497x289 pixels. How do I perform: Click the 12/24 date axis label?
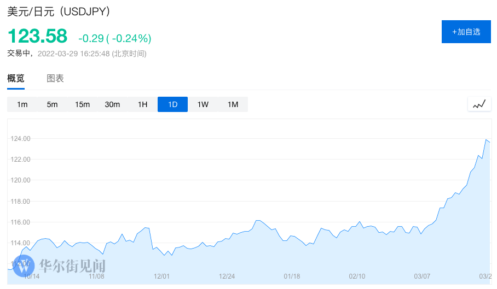click(227, 276)
